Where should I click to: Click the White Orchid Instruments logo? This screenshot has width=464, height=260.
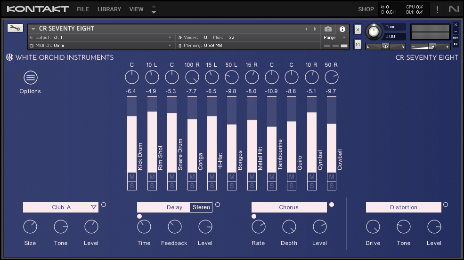[10, 57]
